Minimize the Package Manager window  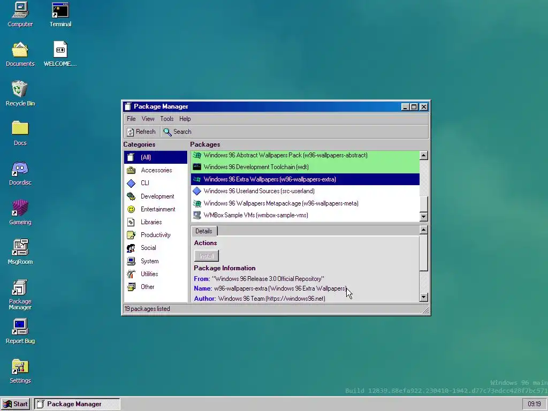pyautogui.click(x=405, y=107)
